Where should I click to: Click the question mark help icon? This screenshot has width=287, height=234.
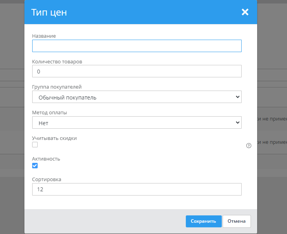tap(249, 146)
